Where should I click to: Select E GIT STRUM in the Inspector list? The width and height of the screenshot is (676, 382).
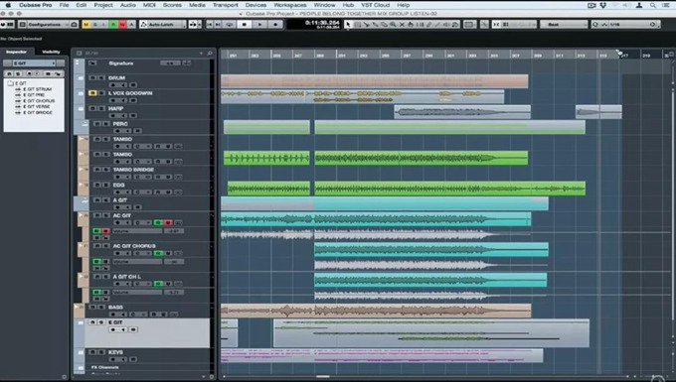point(37,89)
